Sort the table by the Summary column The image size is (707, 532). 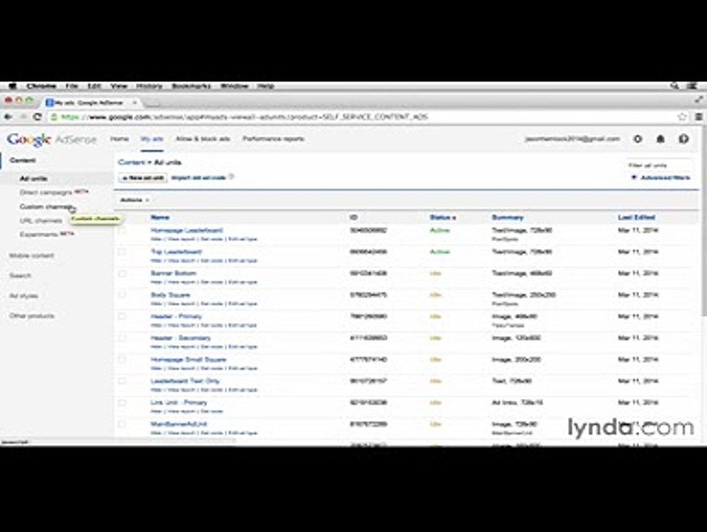(508, 217)
